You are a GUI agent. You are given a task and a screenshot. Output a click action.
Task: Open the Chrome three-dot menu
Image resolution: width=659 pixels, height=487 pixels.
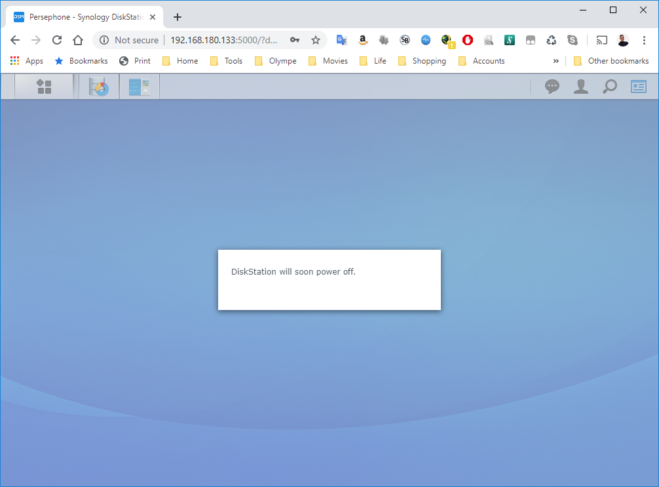click(644, 40)
